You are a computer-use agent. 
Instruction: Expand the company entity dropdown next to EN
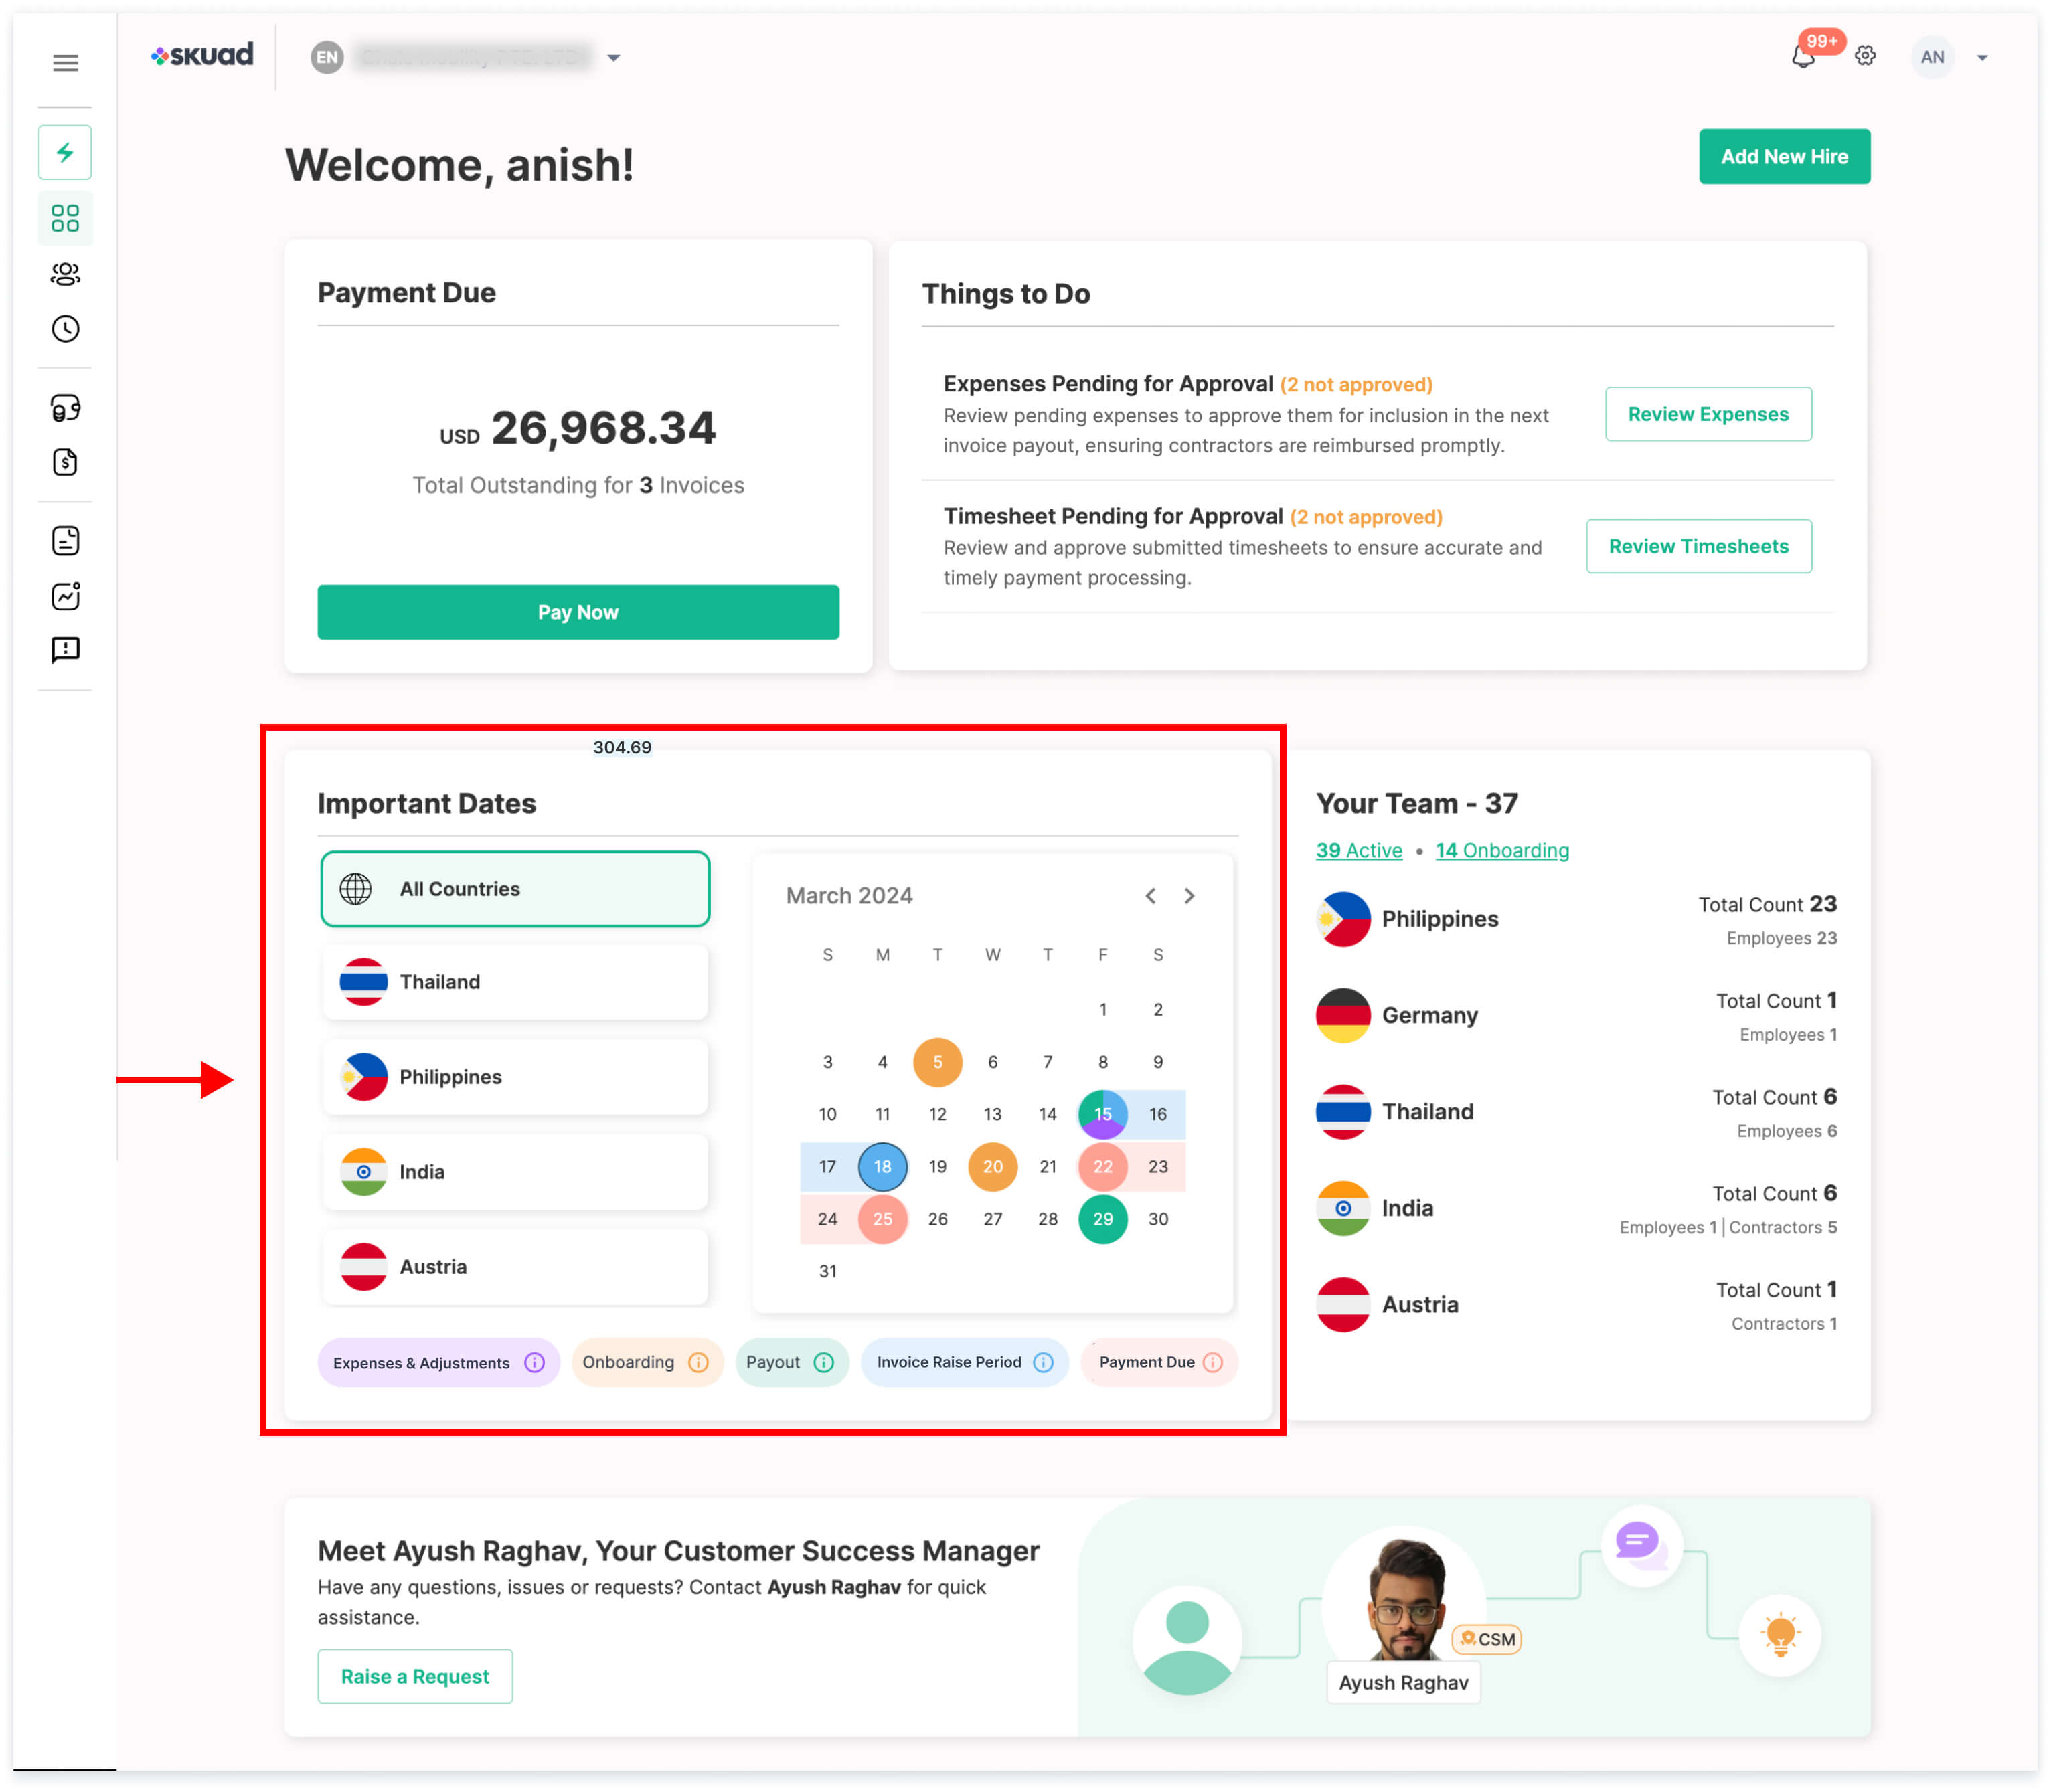pos(613,58)
